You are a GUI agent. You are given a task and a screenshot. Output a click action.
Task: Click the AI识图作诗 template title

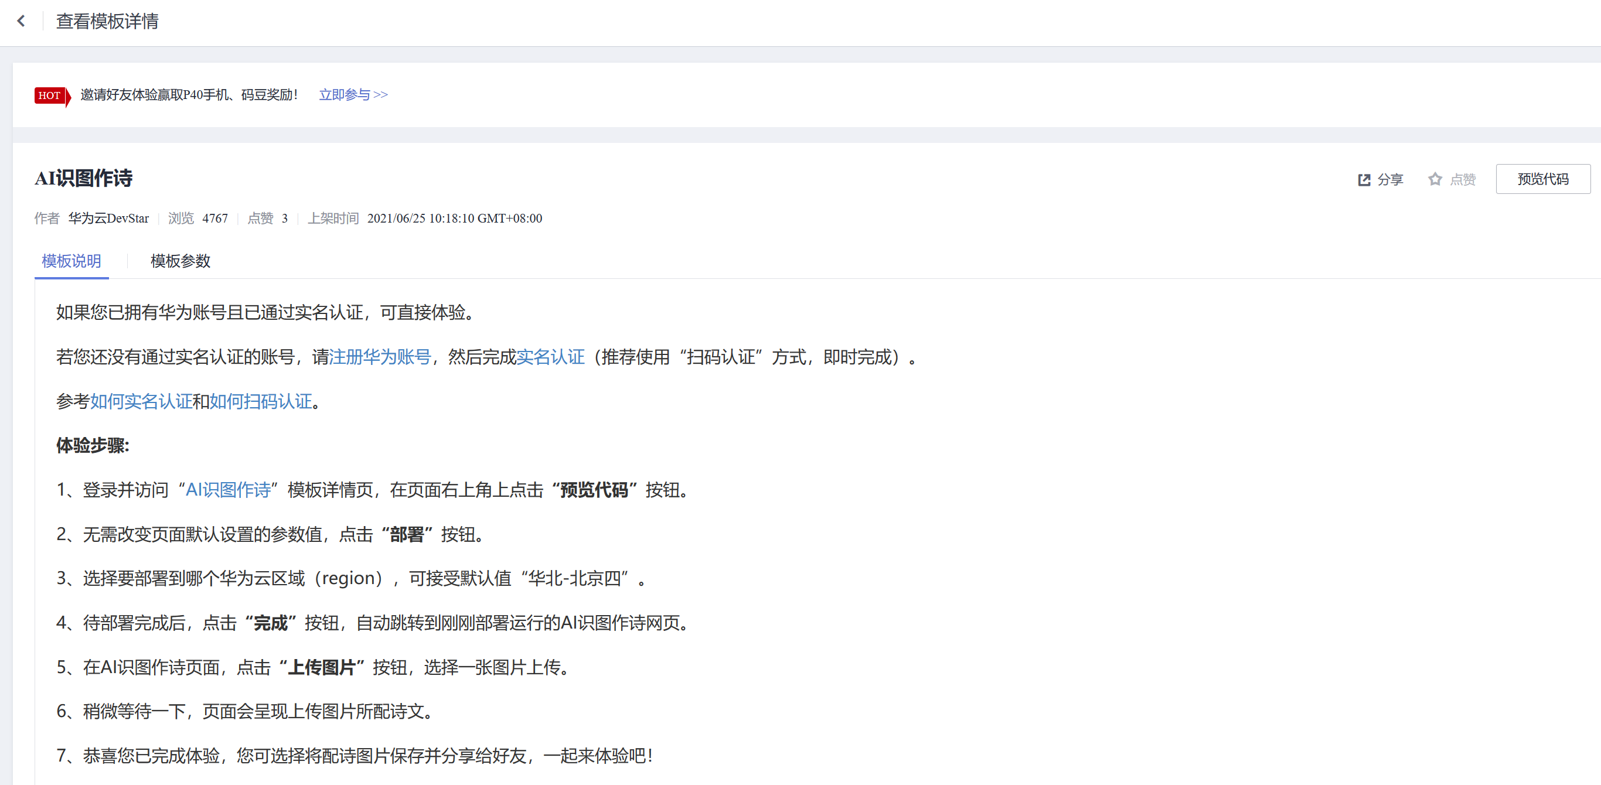click(83, 178)
